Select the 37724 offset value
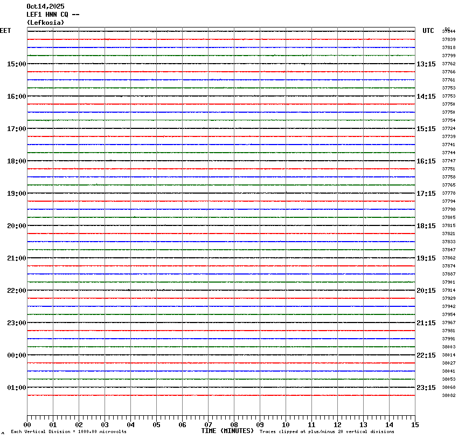This screenshot has height=439, width=458. point(448,129)
